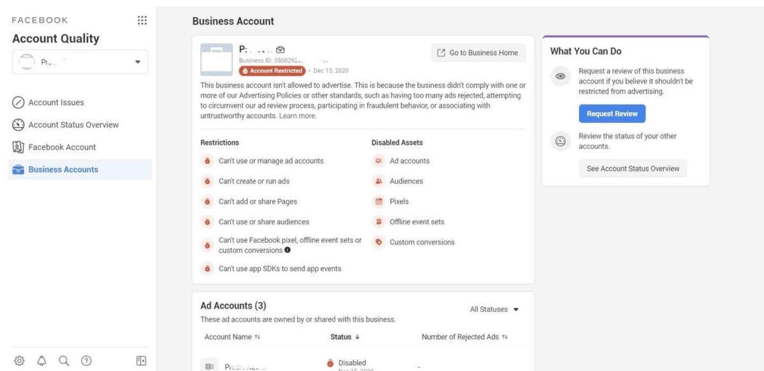Image resolution: width=764 pixels, height=371 pixels.
Task: Click "Can't add or share Pages" text
Action: coord(258,201)
